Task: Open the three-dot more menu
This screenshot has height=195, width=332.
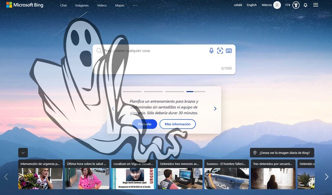Action: point(135,5)
